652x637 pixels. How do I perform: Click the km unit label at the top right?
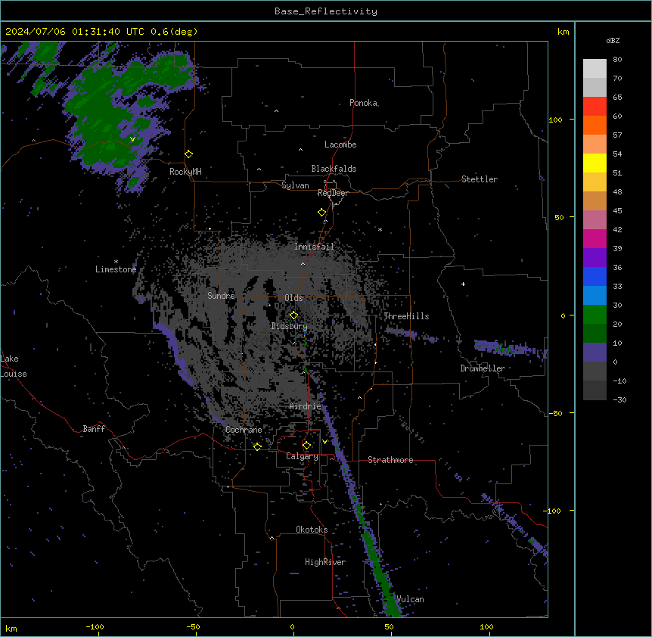click(564, 32)
